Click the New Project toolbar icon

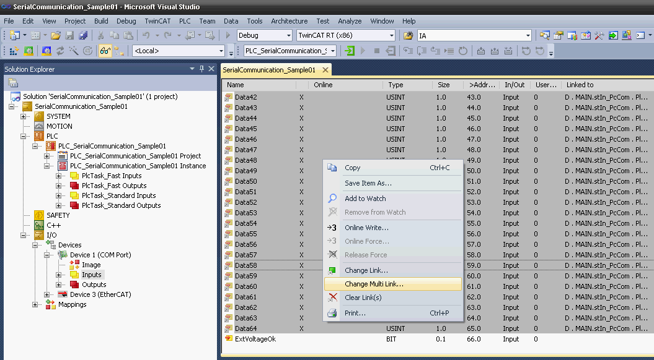tap(15, 35)
